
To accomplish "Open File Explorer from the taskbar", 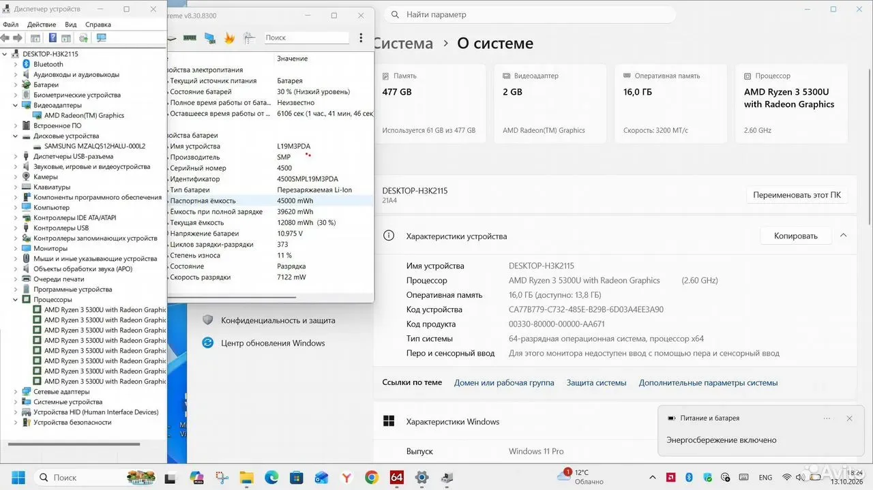I will (246, 478).
